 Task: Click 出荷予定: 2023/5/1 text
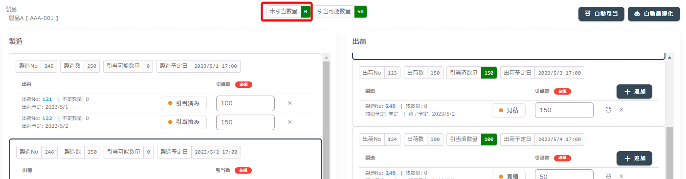click(45, 107)
